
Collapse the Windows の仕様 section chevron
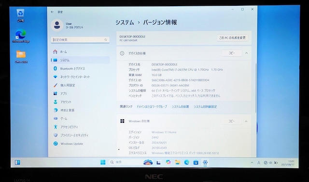point(246,121)
